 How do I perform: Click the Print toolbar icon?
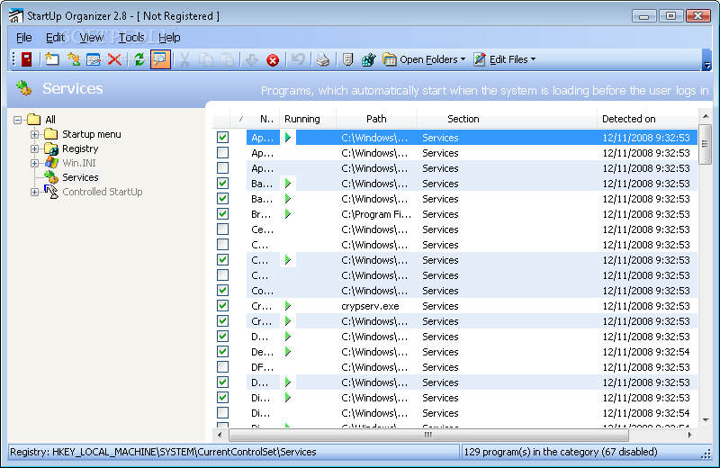coord(323,59)
